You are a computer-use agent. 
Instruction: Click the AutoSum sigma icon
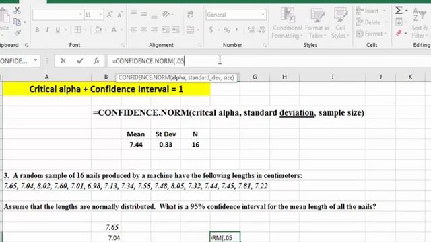(399, 11)
